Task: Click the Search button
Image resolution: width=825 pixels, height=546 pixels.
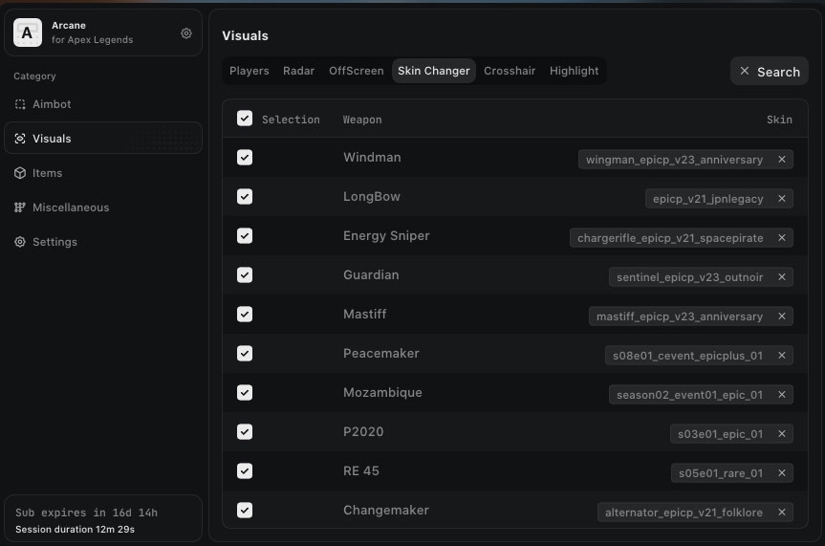Action: click(x=769, y=72)
